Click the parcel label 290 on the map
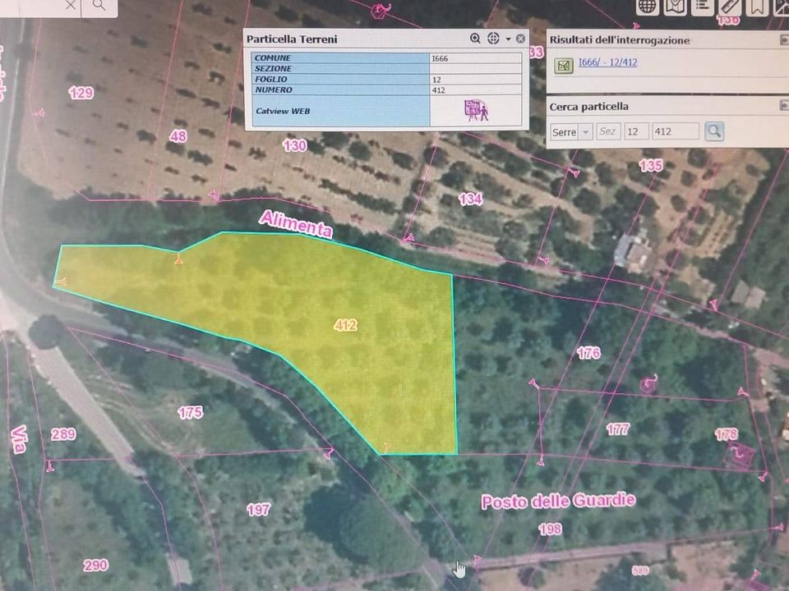The width and height of the screenshot is (789, 591). click(x=95, y=566)
